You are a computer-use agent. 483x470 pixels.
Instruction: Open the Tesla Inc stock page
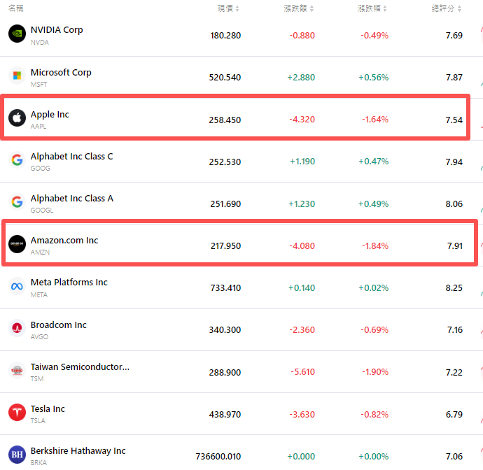(48, 409)
